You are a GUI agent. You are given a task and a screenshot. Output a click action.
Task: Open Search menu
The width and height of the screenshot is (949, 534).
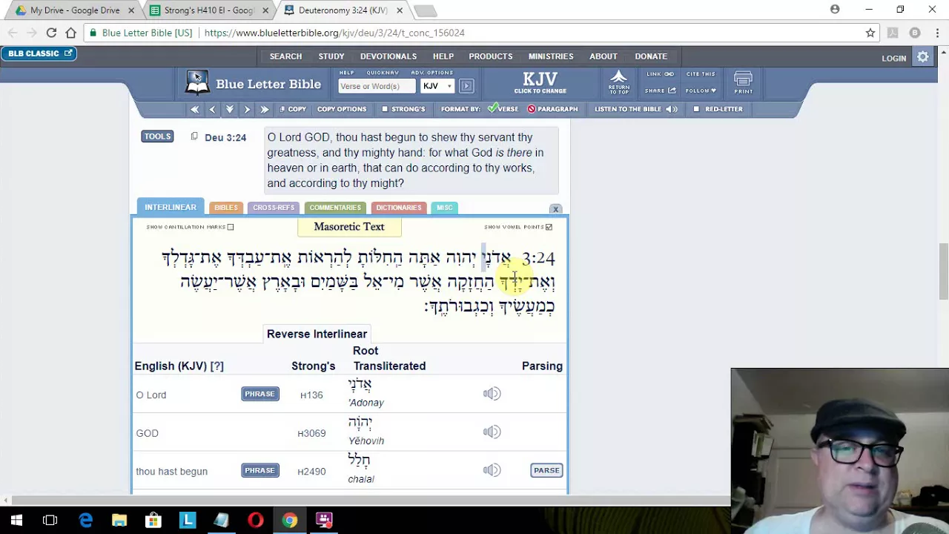(285, 56)
